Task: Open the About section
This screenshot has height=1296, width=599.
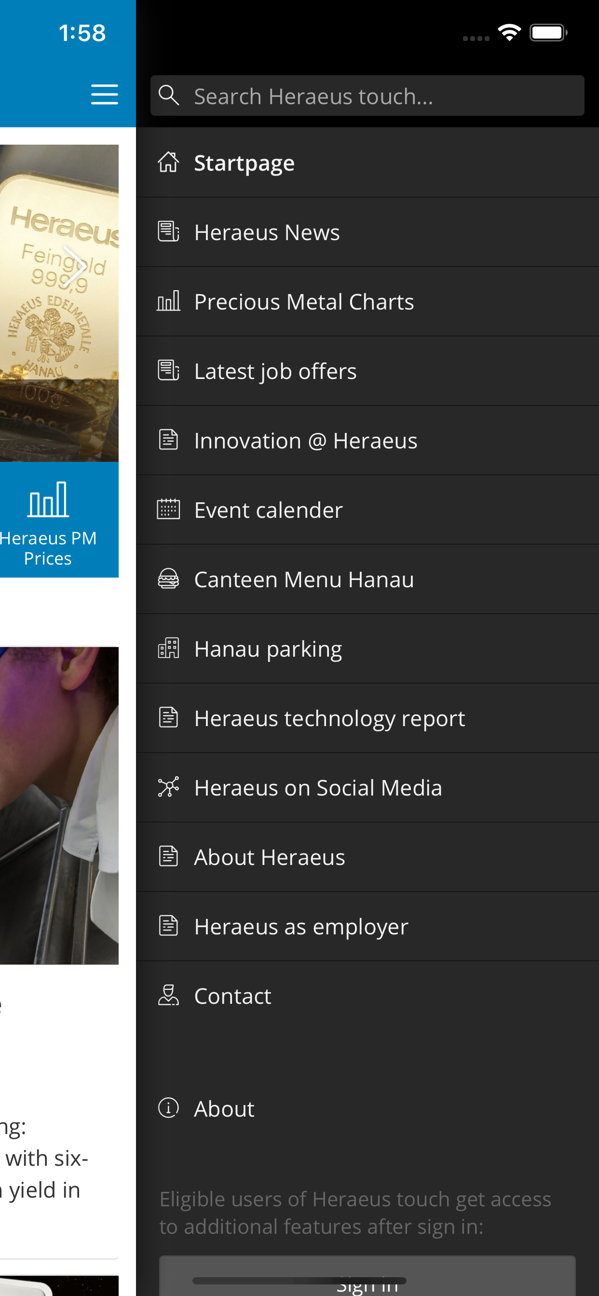Action: [x=368, y=1108]
